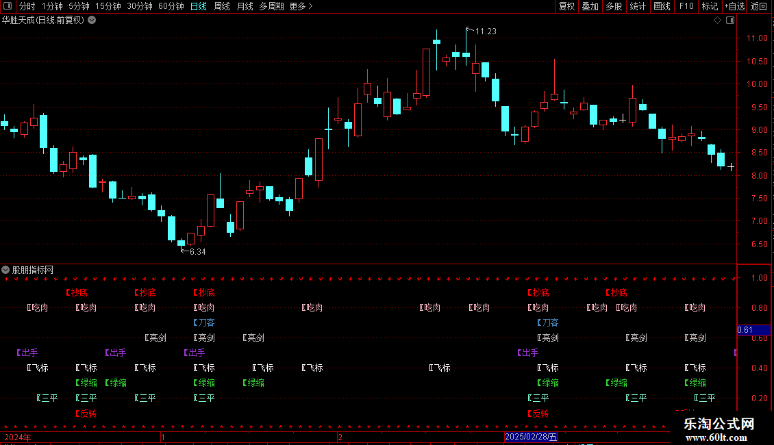This screenshot has height=445, width=774.
Task: Switch to 日线 daily chart
Action: 199,6
